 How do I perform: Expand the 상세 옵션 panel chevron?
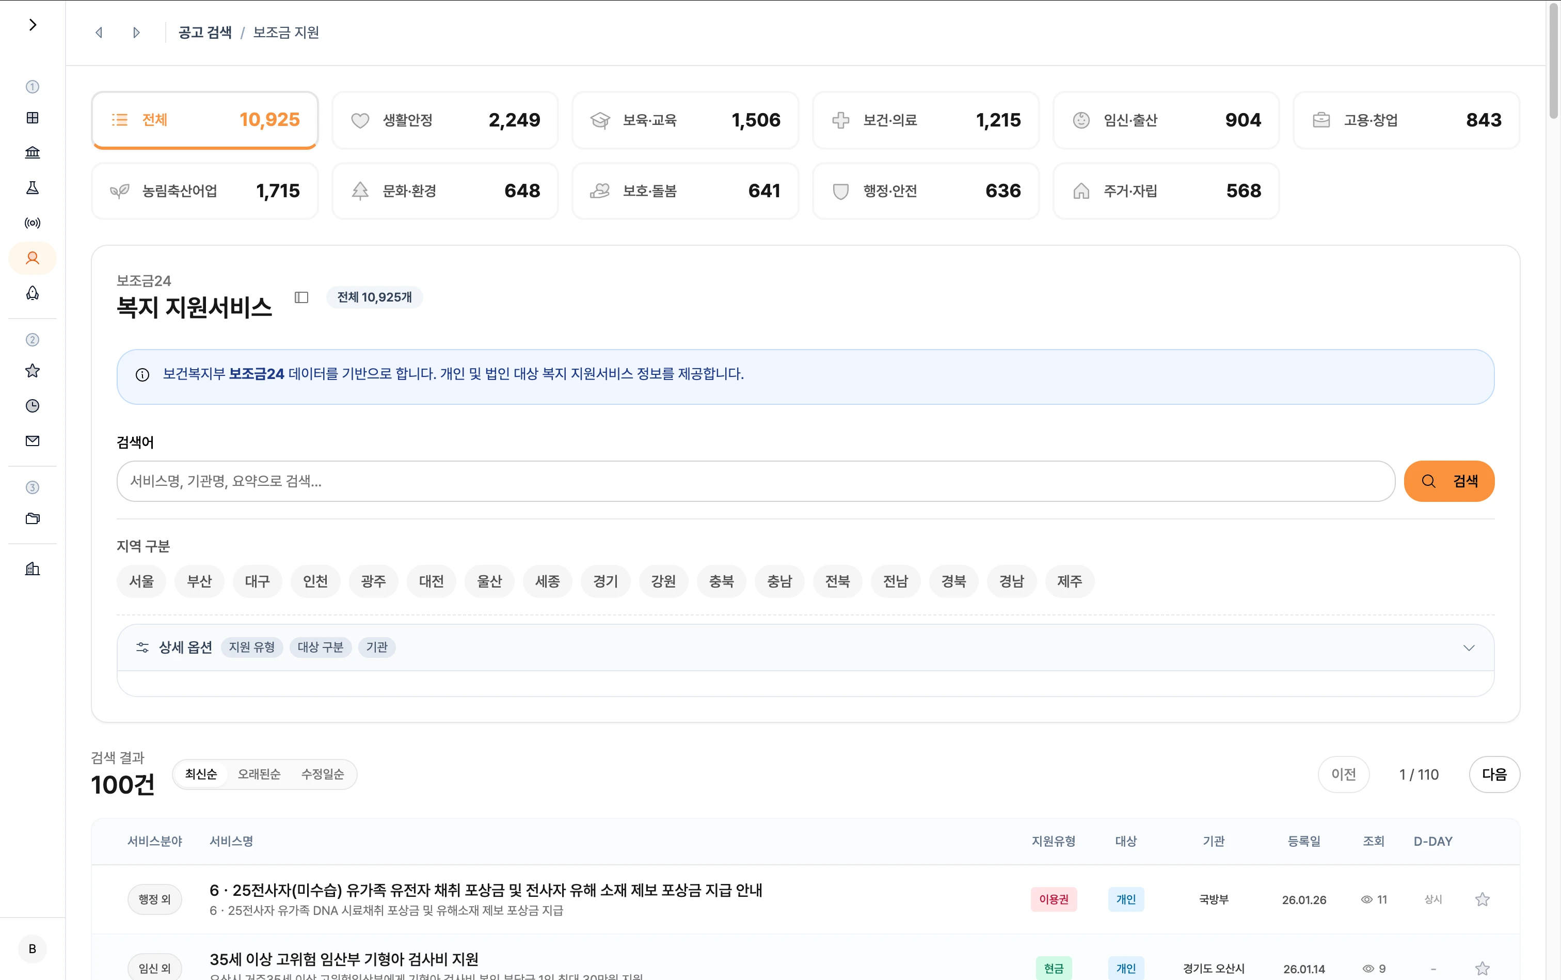1468,647
